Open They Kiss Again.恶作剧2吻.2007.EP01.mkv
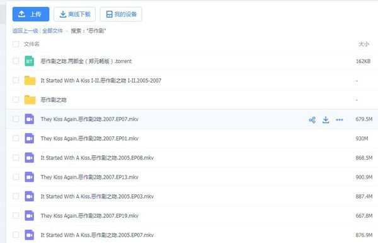This screenshot has height=243, width=378. pos(89,138)
